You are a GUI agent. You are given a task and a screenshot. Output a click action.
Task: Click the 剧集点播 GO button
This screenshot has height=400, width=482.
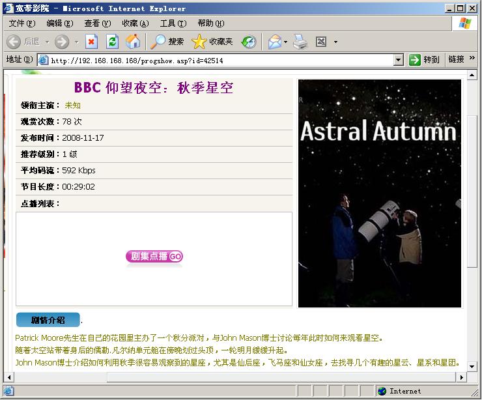click(x=154, y=257)
